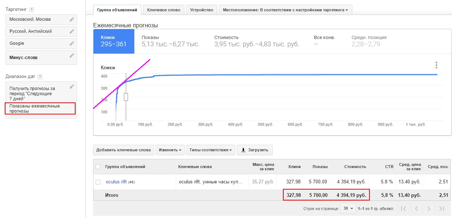This screenshot has height=218, width=452.
Task: Switch to the Ключевое слово tab
Action: pos(163,10)
